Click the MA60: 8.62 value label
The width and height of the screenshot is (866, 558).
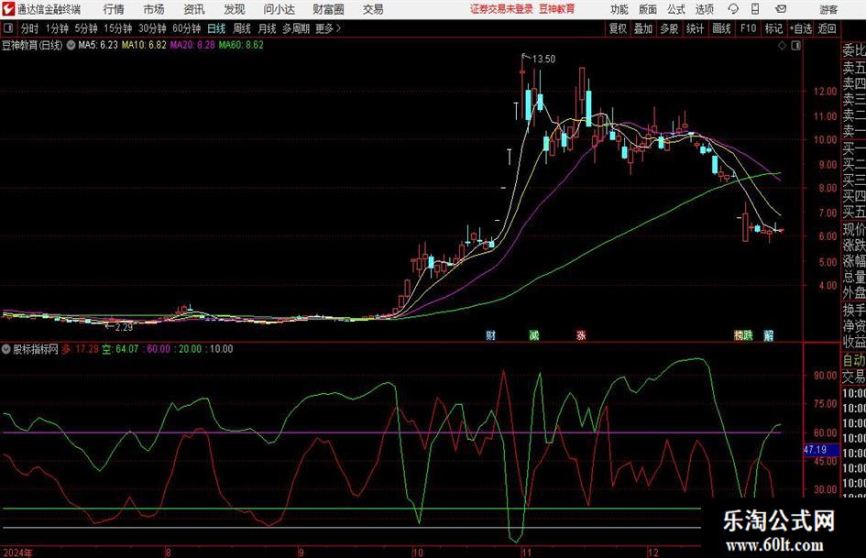[x=241, y=45]
